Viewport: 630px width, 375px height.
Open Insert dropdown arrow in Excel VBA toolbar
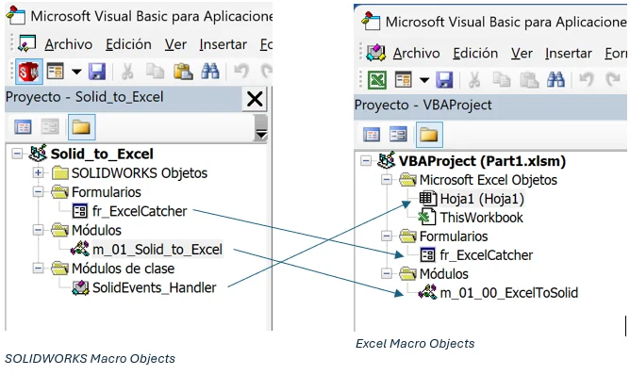point(424,80)
